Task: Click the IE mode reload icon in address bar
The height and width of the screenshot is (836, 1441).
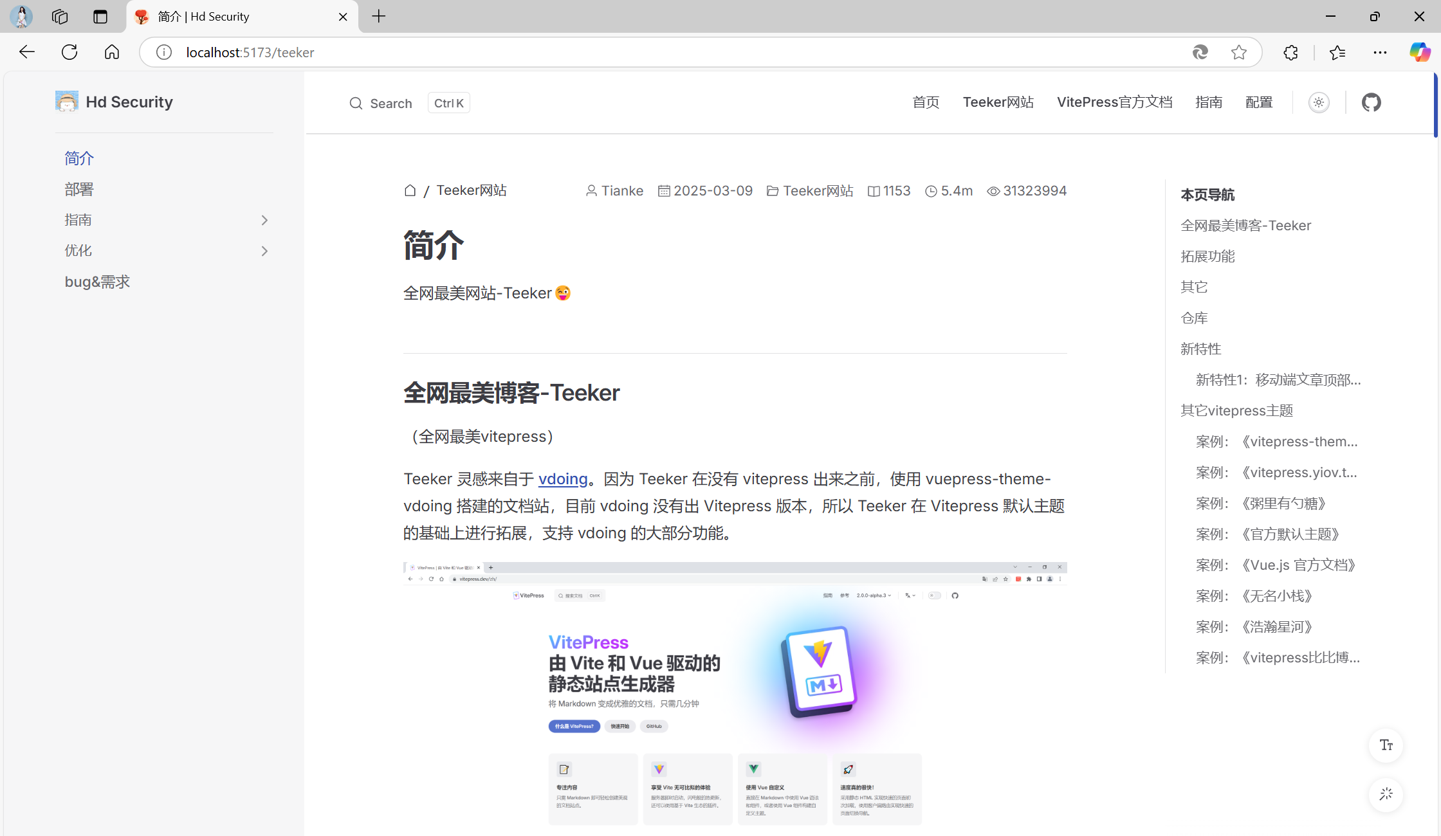Action: tap(1200, 52)
